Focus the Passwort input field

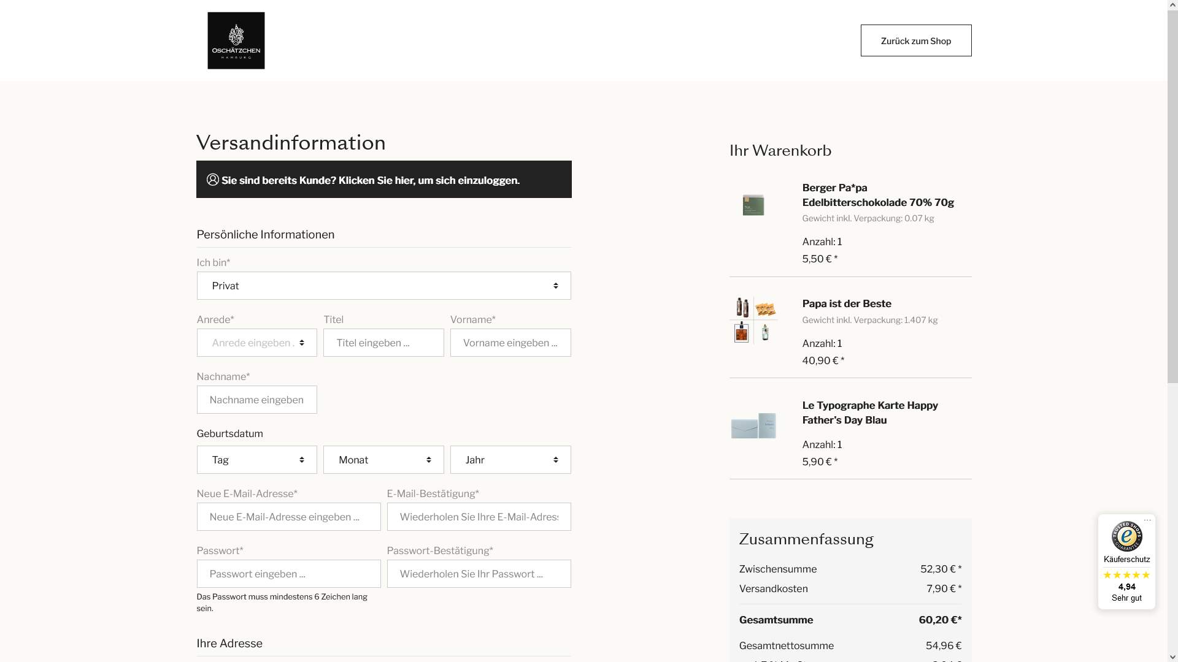coord(289,574)
